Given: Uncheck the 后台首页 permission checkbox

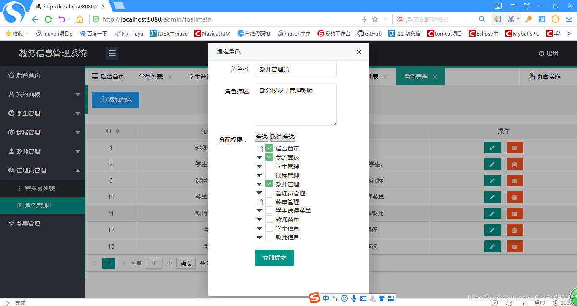Looking at the screenshot, I should (x=269, y=148).
